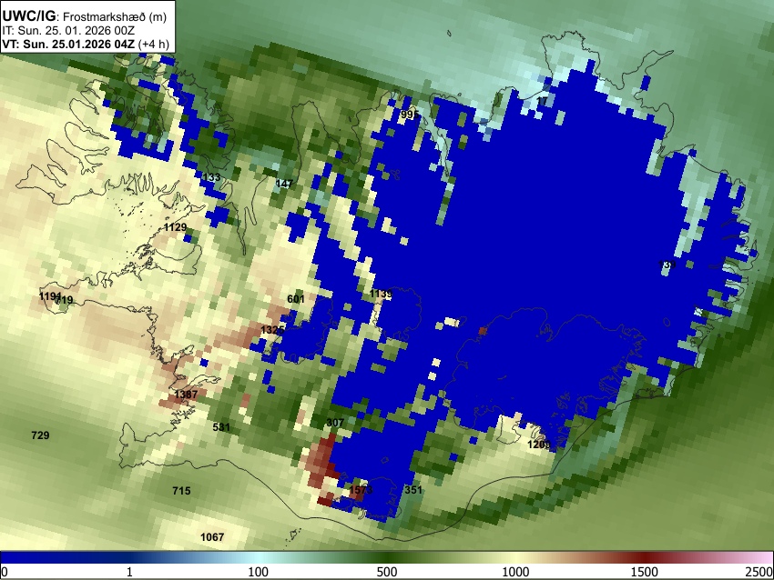Click the map value 601
774x580 pixels.
pos(296,299)
